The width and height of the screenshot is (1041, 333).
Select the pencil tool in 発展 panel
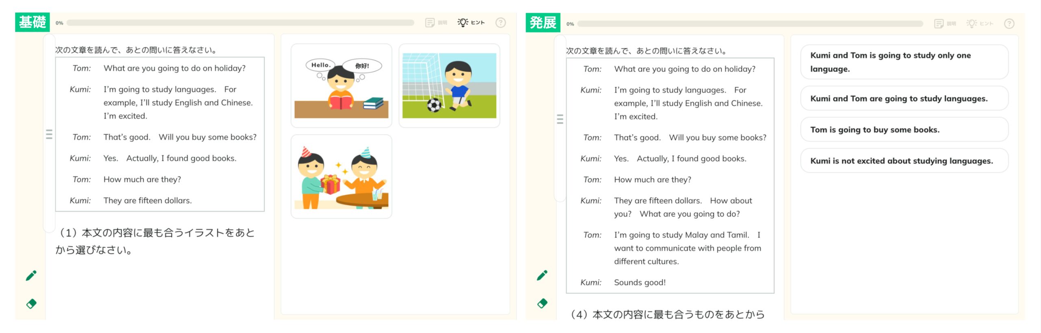tap(542, 275)
